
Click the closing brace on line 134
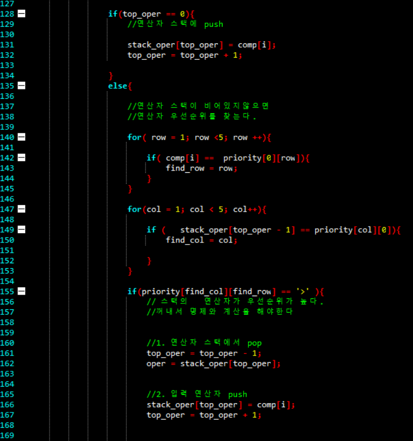(111, 76)
